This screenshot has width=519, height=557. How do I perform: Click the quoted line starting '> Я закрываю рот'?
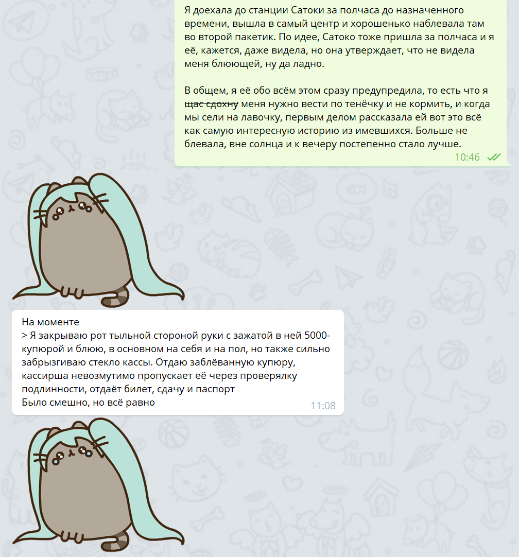tap(176, 362)
